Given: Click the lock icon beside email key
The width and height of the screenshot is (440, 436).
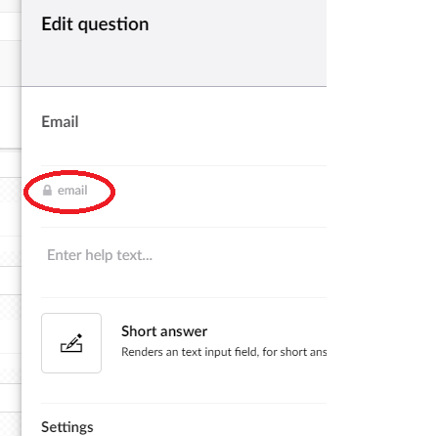Looking at the screenshot, I should coord(47,191).
